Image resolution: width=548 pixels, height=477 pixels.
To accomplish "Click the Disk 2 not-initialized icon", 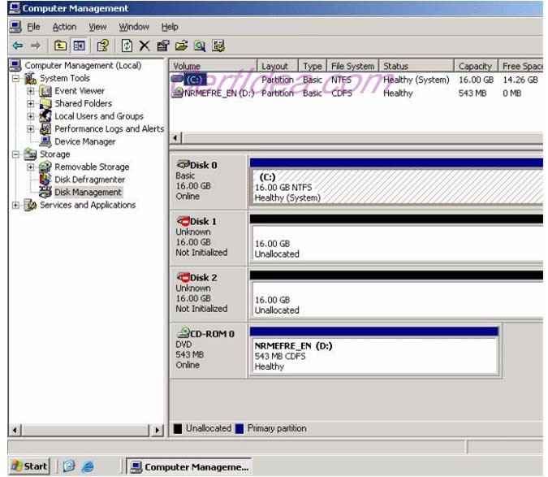I will point(183,277).
